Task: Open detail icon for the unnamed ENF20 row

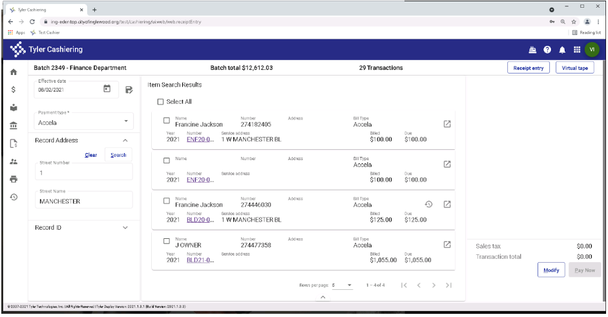Action: 447,165
